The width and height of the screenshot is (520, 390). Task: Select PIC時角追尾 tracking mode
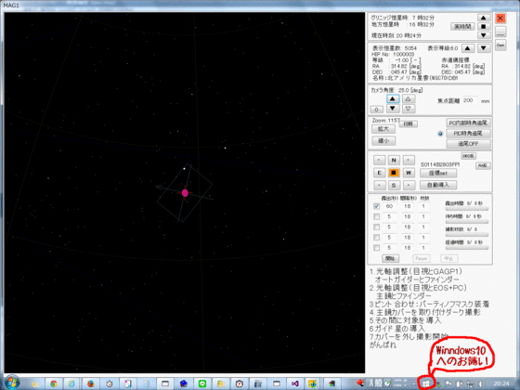(468, 134)
